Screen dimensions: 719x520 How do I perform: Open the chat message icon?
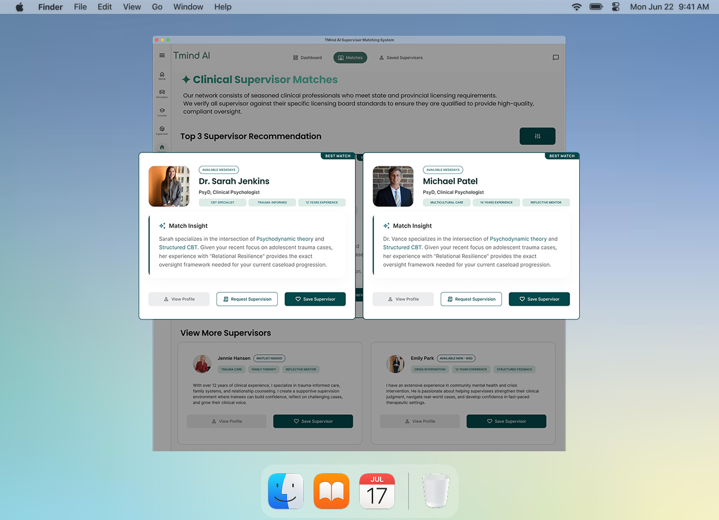[x=556, y=58]
